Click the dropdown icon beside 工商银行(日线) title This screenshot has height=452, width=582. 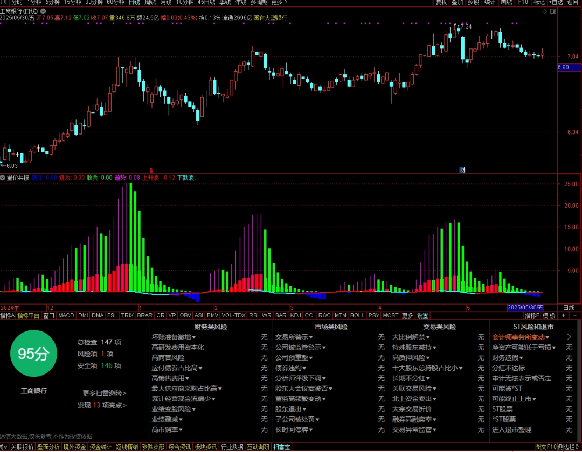click(x=43, y=11)
